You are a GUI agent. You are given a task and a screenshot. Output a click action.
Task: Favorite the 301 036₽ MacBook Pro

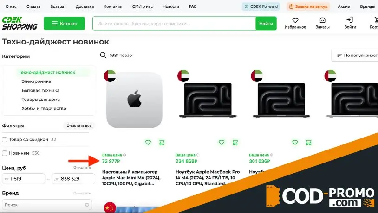[x=295, y=142]
